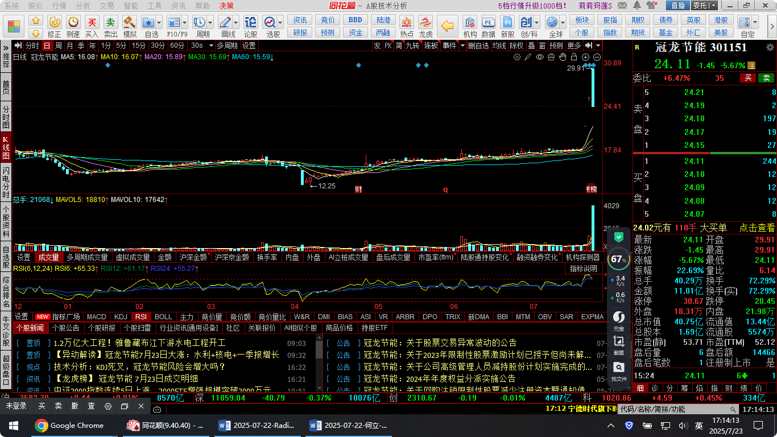Viewport: 777px width, 437px height.
Task: Click the yellow down arrow toolbar icon
Action: tap(36, 32)
